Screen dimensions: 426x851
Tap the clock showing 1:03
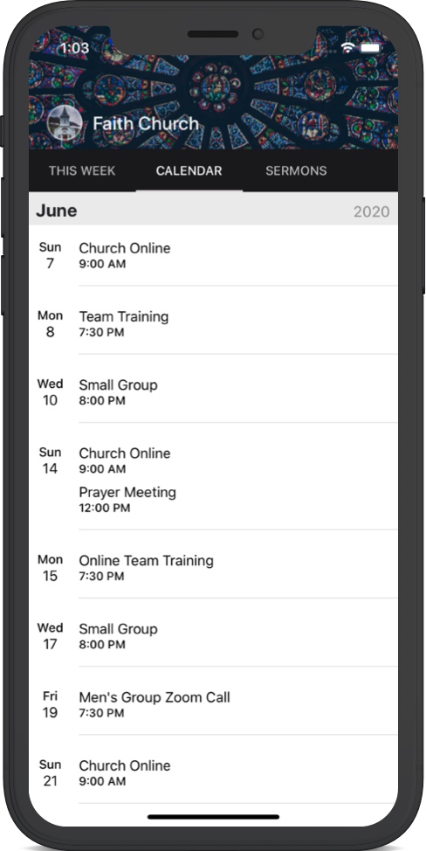pos(74,48)
